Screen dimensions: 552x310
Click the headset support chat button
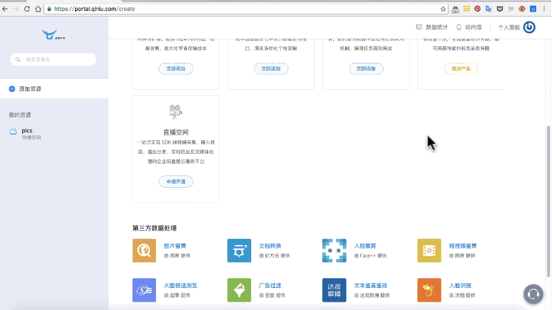point(533,294)
